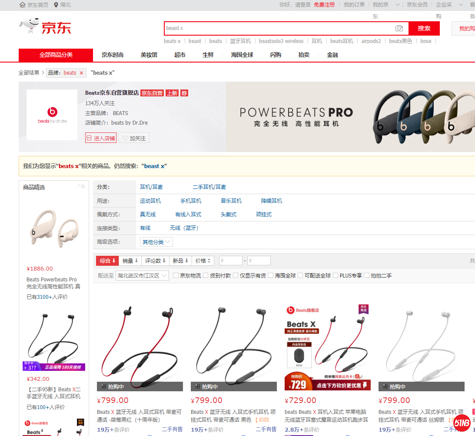This screenshot has height=436, width=475.
Task: Toggle 可配送全球 checkbox
Action: pos(300,275)
